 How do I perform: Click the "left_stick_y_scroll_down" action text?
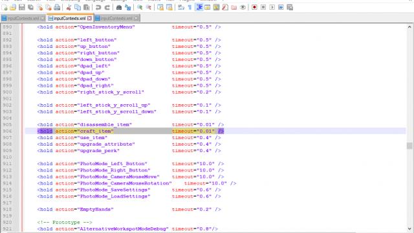(116, 112)
